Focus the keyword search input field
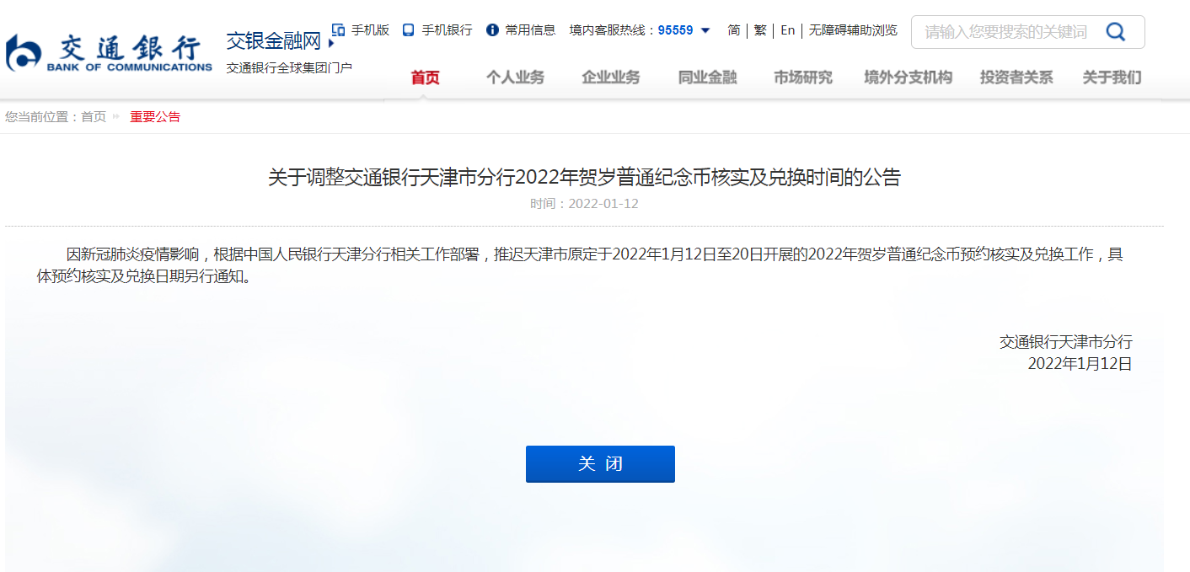The image size is (1190, 572). pyautogui.click(x=1007, y=32)
